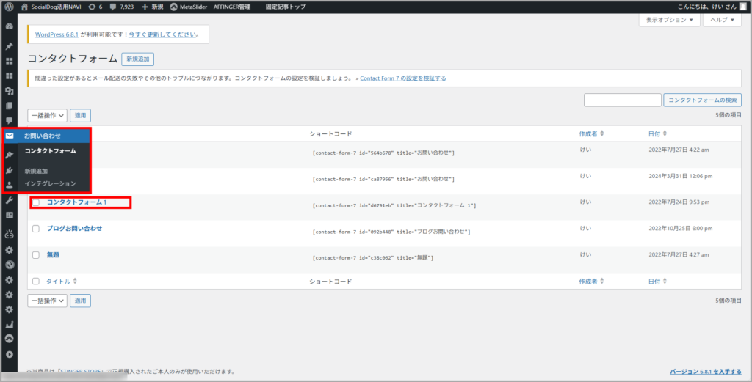Screen dimensions: 752x382
Task: Tick the checkbox for 無題 form
Action: click(x=36, y=255)
